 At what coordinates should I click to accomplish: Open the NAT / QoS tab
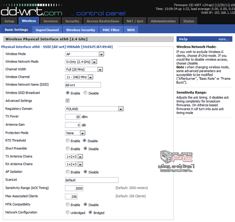point(135,21)
